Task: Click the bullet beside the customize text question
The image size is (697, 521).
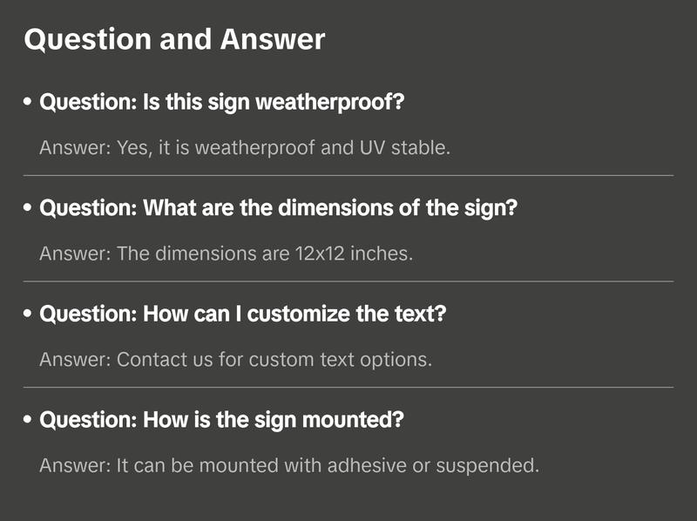Action: tap(29, 315)
